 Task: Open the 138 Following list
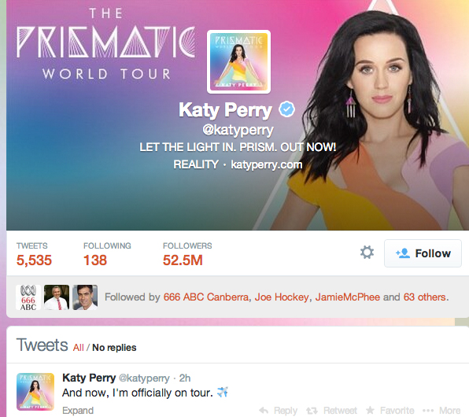click(107, 254)
